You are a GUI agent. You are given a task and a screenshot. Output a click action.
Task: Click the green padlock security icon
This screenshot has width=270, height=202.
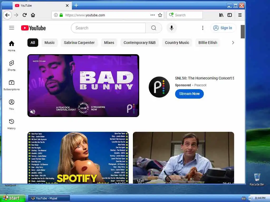pos(61,15)
